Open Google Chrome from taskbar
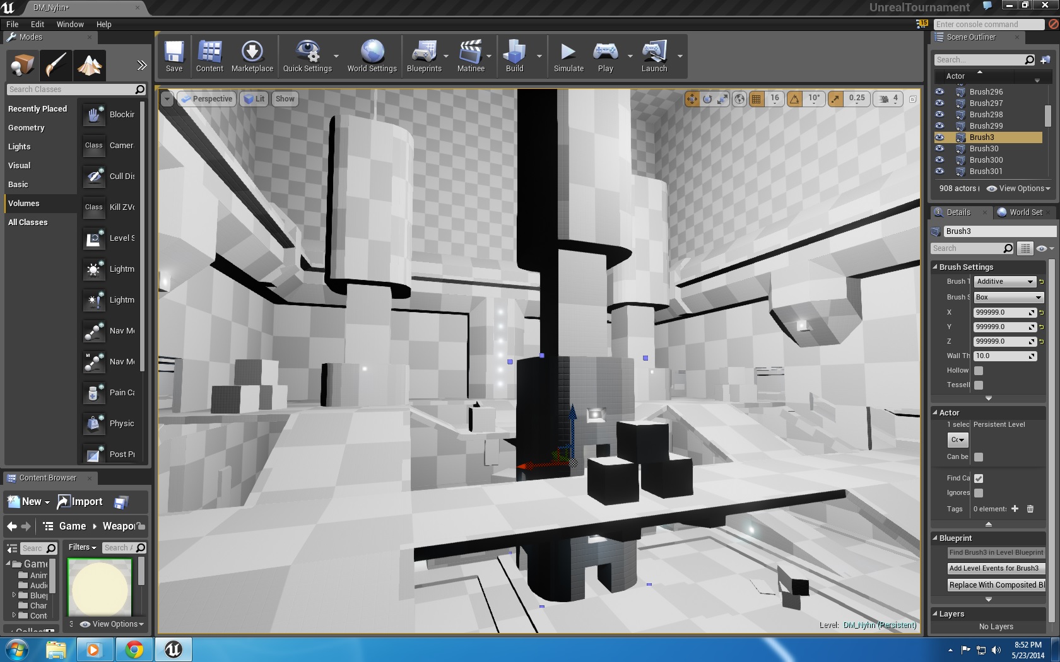 pos(134,649)
